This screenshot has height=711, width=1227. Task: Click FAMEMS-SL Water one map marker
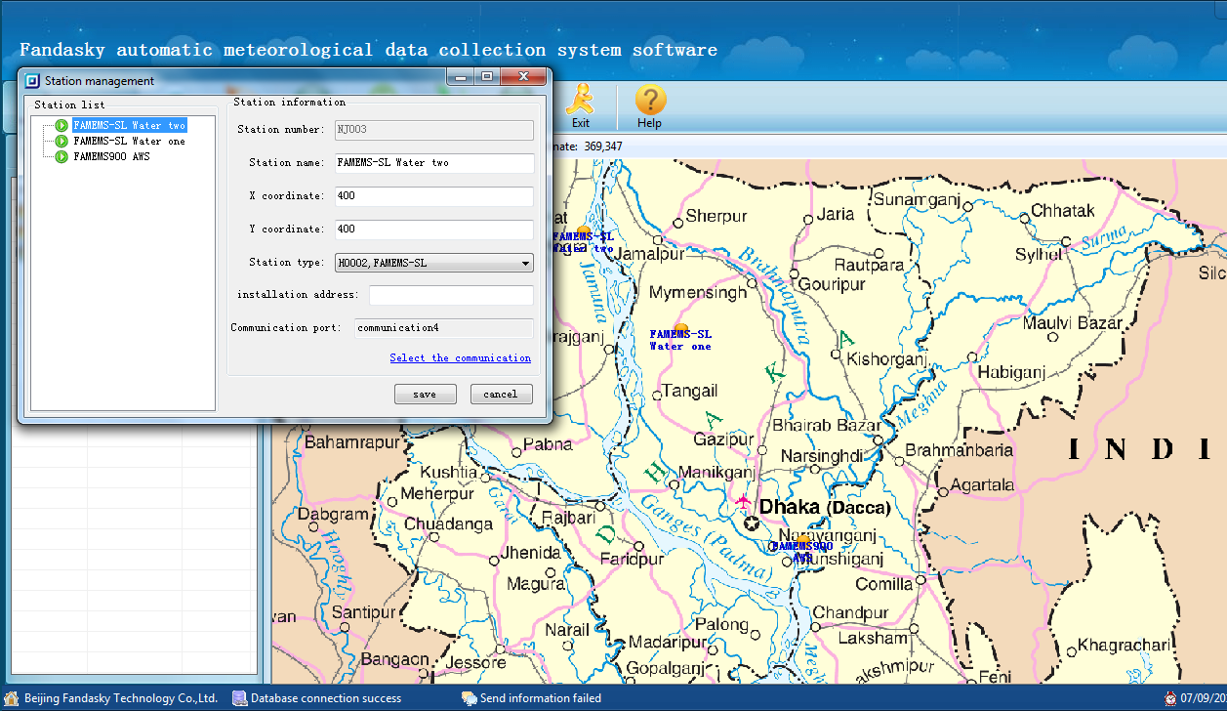pyautogui.click(x=681, y=329)
